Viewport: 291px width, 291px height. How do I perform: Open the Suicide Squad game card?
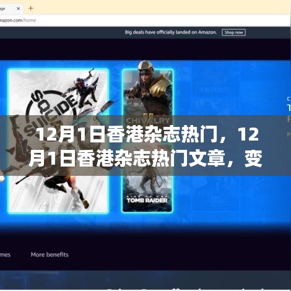pyautogui.click(x=58, y=141)
